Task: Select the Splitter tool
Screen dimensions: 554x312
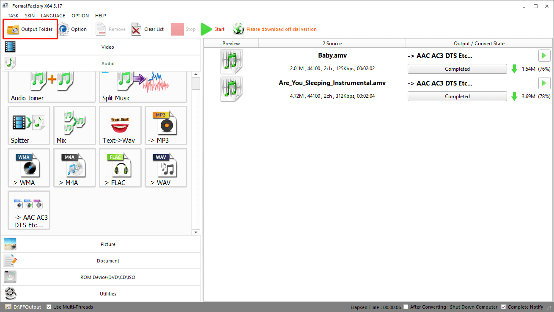Action: tap(29, 125)
